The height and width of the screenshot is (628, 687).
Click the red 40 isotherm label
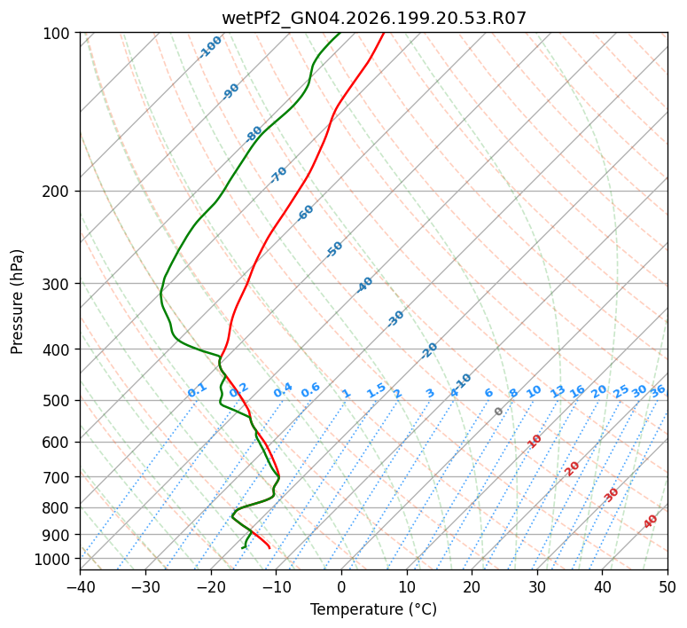650,522
